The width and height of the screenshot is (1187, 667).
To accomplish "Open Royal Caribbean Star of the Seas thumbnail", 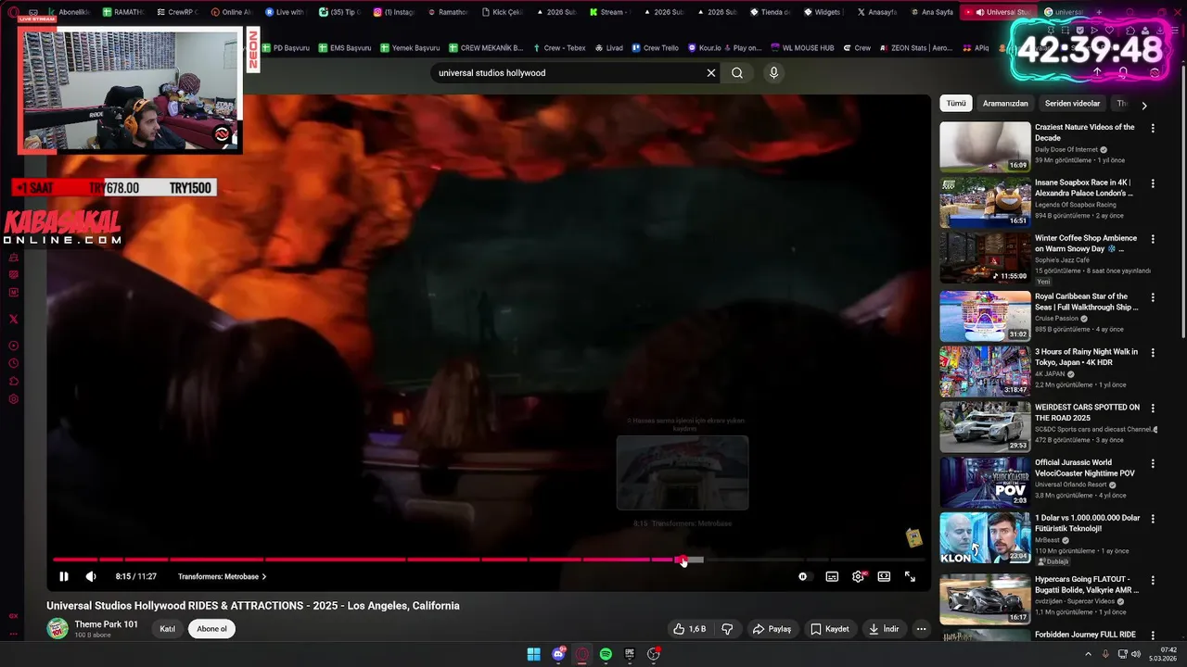I will 985,316.
